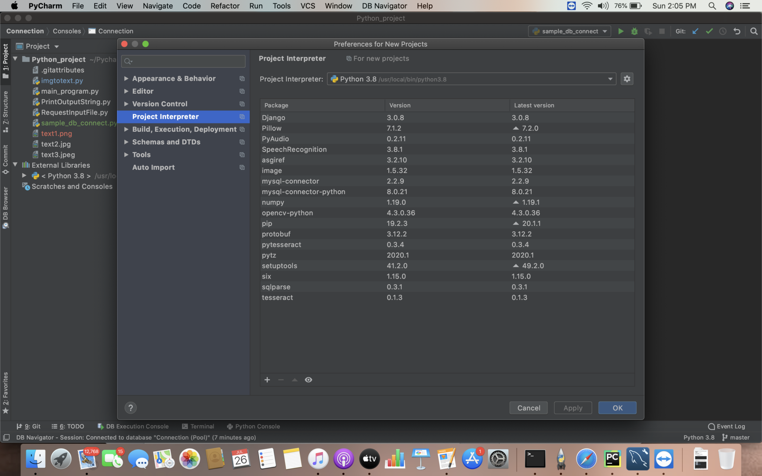This screenshot has height=476, width=762.
Task: Open MySQL Workbench dolphin in dock
Action: pyautogui.click(x=638, y=459)
